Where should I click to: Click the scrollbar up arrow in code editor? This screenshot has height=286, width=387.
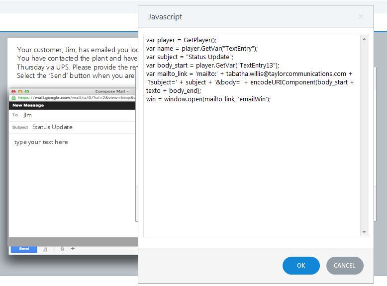(365, 39)
